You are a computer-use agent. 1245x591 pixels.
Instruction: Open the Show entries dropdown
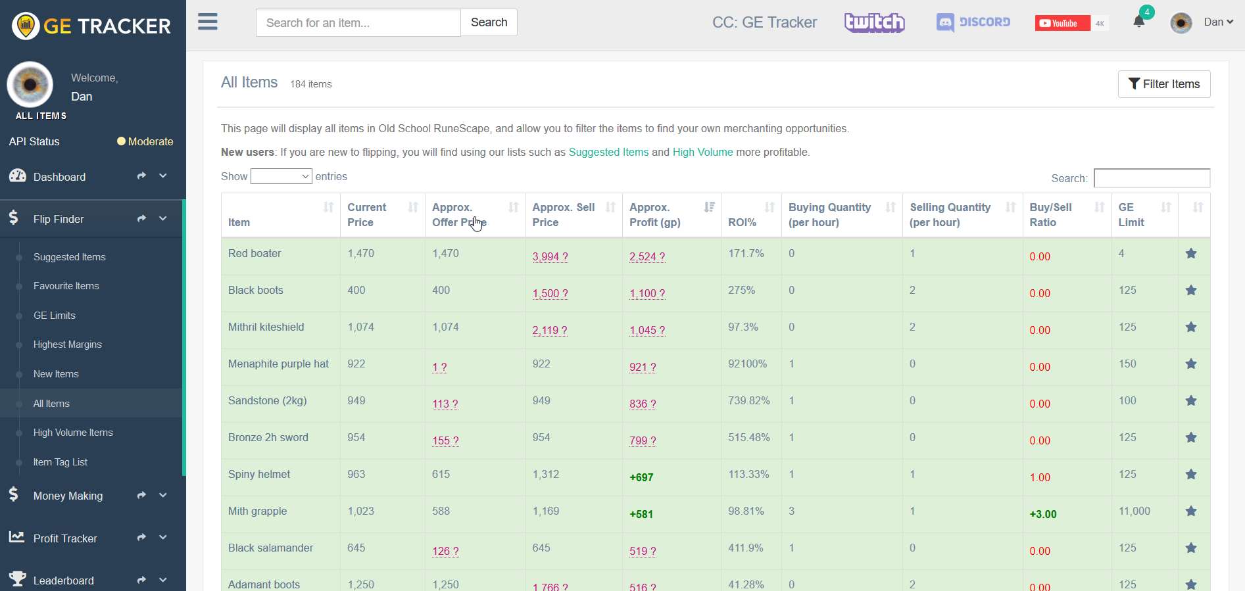tap(281, 176)
